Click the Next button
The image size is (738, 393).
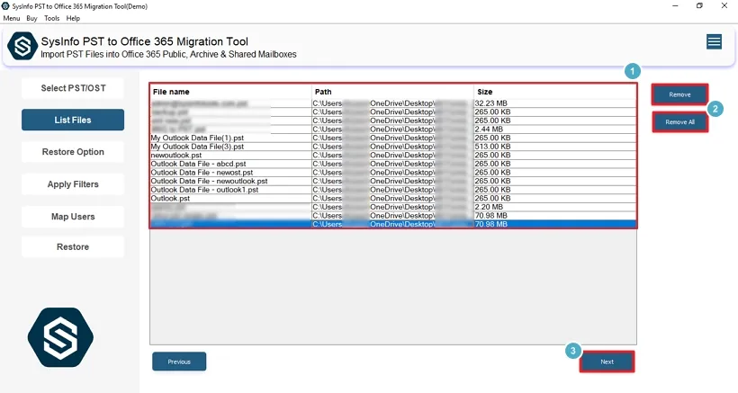[x=607, y=362]
